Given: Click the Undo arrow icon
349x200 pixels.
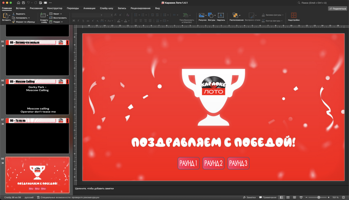Looking at the screenshot, I should point(28,3).
